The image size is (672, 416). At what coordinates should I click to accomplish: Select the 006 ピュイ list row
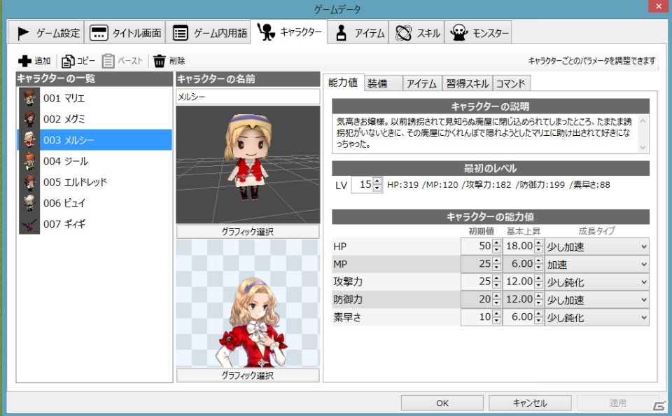[x=94, y=203]
